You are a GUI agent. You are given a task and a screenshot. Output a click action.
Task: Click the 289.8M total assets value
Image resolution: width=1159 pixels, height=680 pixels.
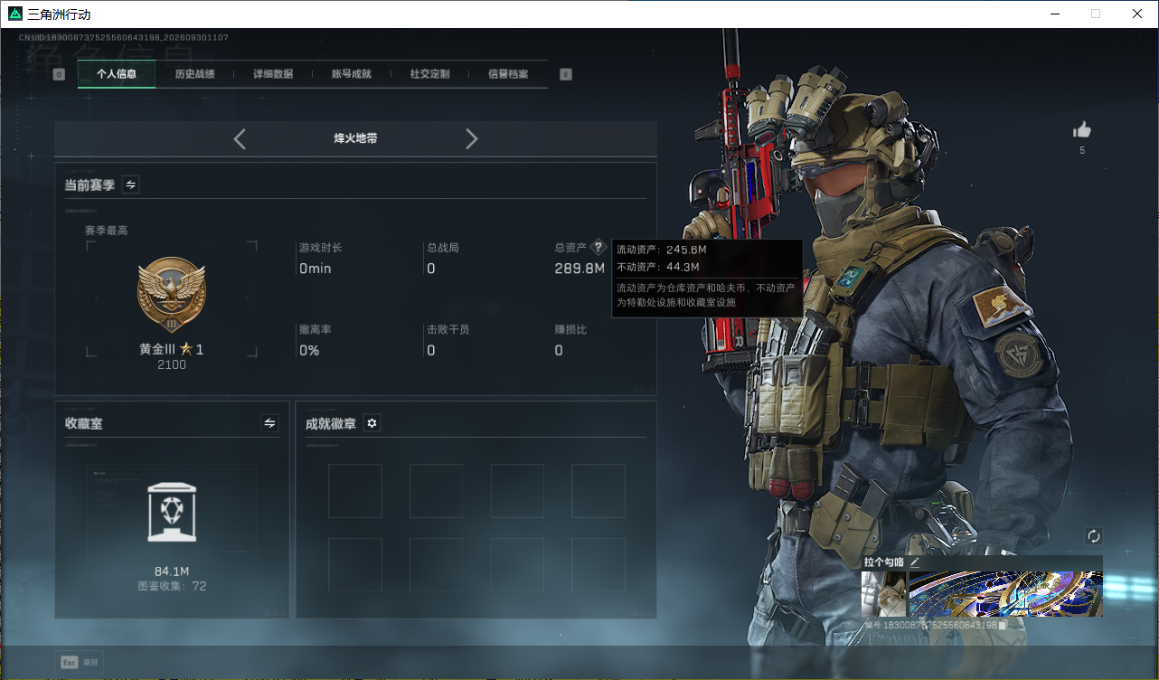(579, 269)
